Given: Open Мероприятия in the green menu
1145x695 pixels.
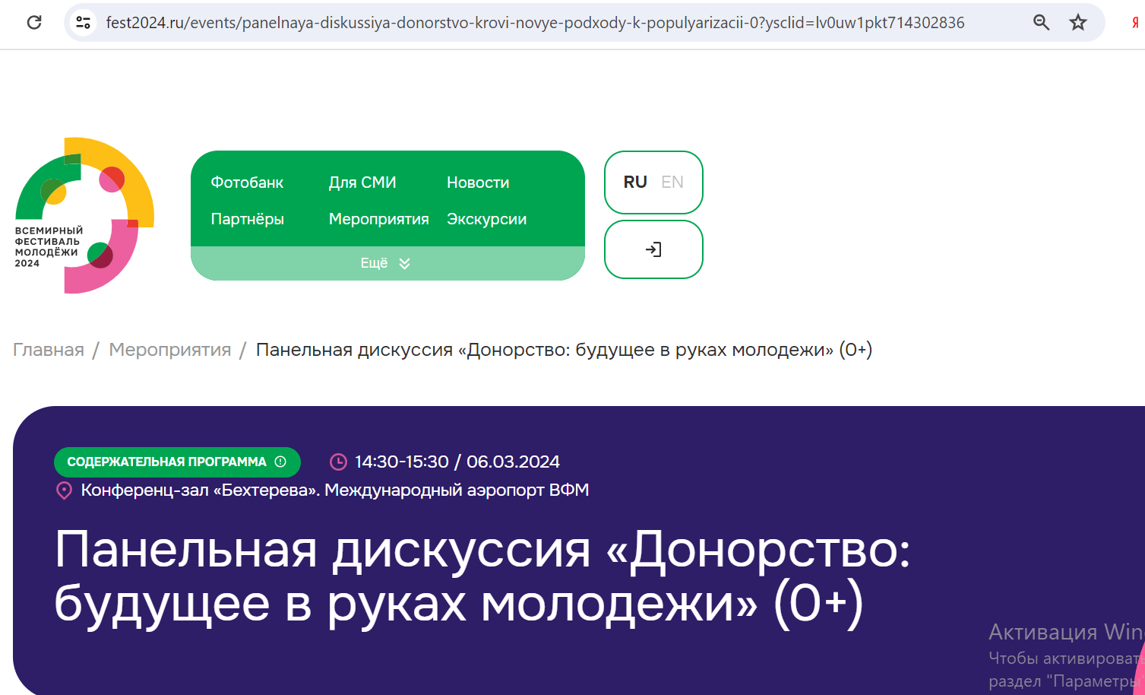Looking at the screenshot, I should click(x=378, y=219).
